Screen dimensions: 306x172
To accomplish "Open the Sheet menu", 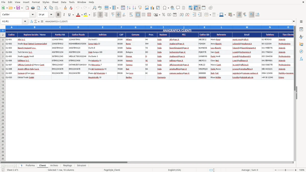I will point(55,2).
